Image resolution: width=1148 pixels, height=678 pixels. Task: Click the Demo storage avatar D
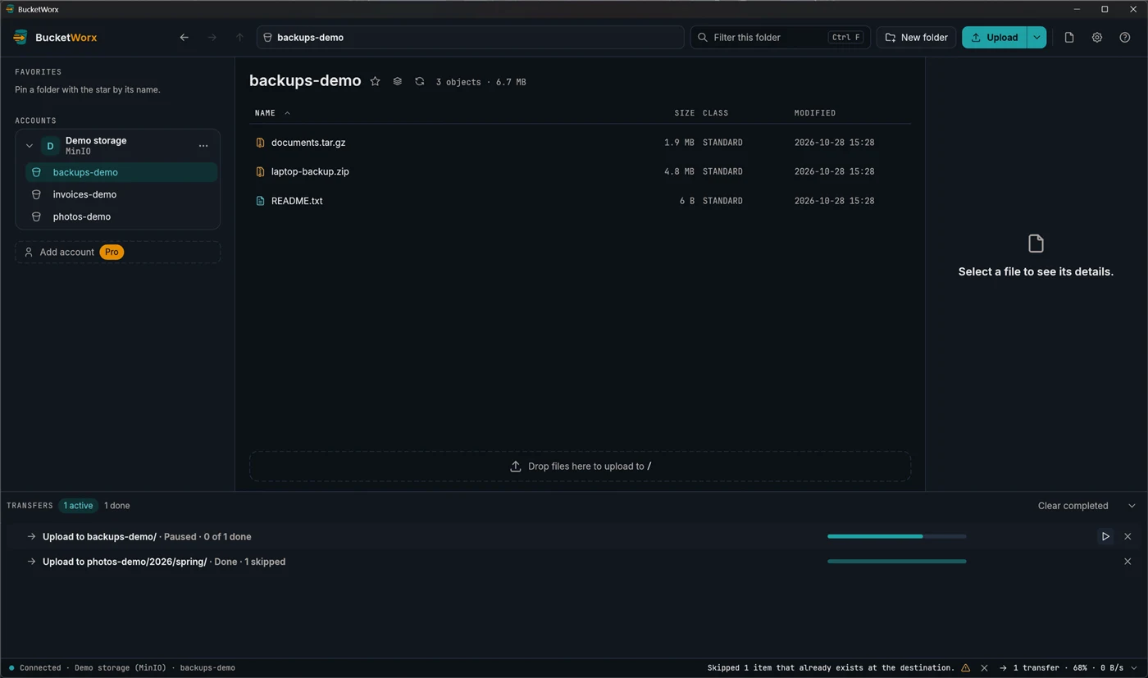pos(50,146)
